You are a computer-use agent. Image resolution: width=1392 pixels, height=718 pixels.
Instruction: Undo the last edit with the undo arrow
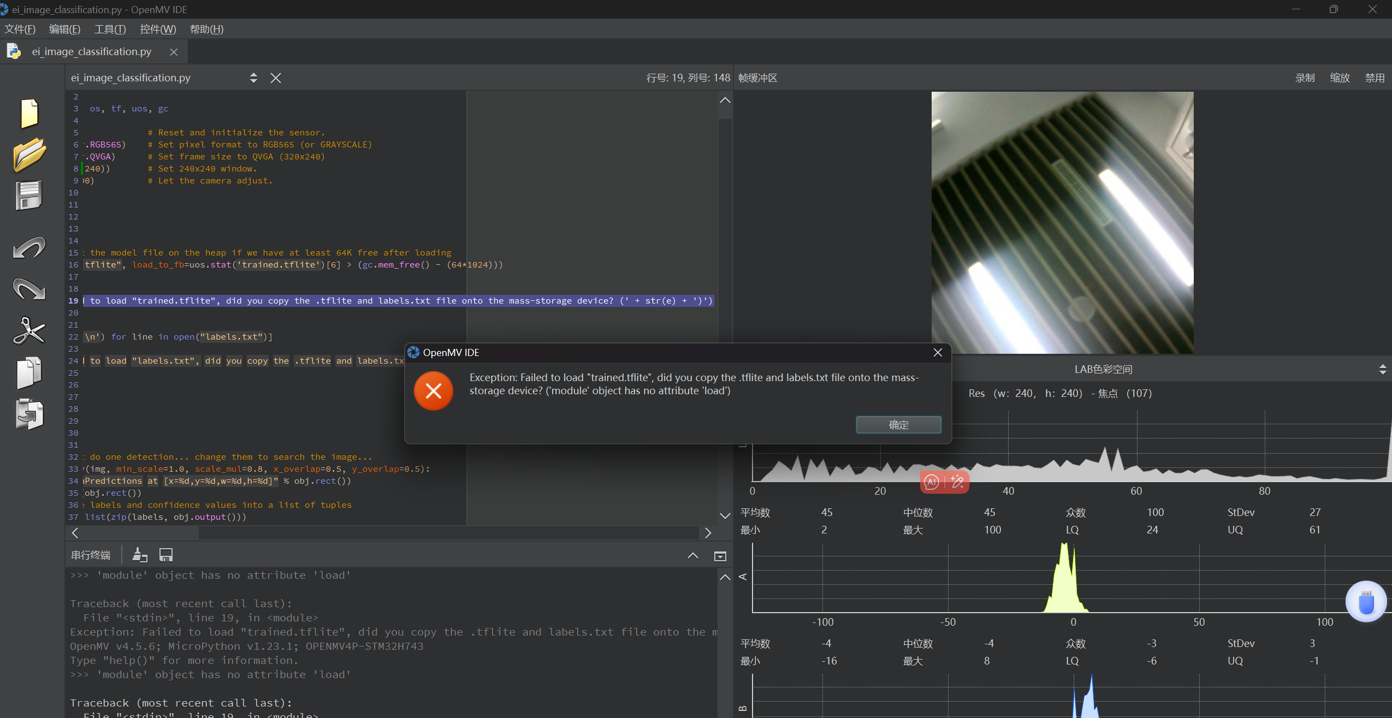[x=29, y=248]
